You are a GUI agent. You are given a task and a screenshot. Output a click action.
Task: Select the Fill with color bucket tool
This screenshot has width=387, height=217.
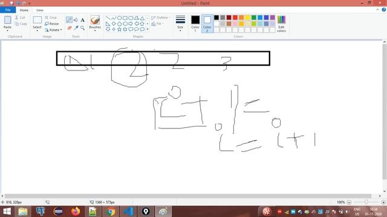tap(76, 20)
